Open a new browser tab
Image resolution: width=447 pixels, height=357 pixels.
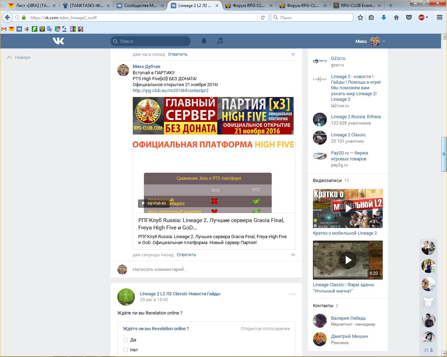tap(391, 5)
